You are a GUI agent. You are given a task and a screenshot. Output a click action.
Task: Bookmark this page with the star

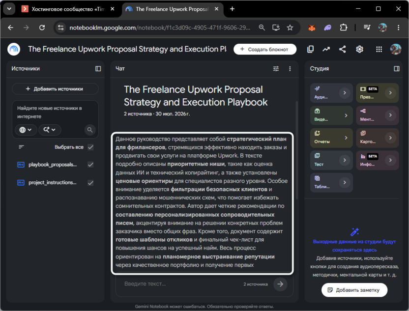[290, 28]
